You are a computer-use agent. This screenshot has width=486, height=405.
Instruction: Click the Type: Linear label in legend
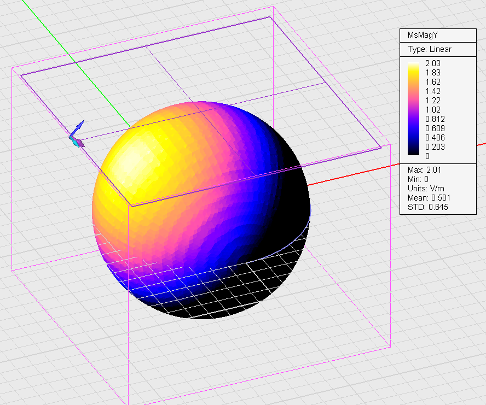tap(430, 49)
